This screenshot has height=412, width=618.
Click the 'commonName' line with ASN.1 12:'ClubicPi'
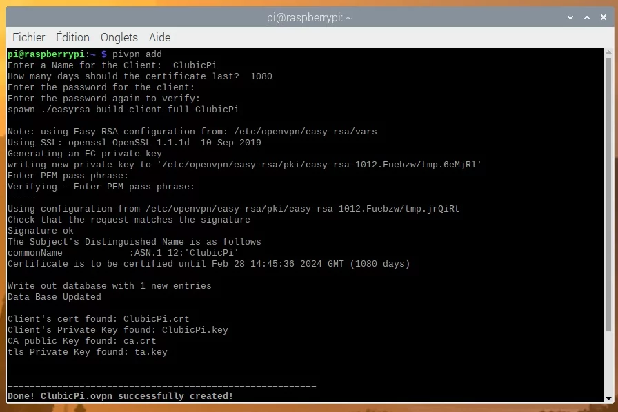pos(123,253)
